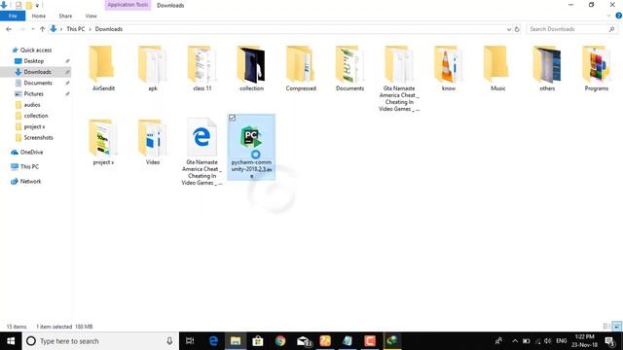Open the AirSendit folder
This screenshot has width=623, height=350.
pos(103,68)
